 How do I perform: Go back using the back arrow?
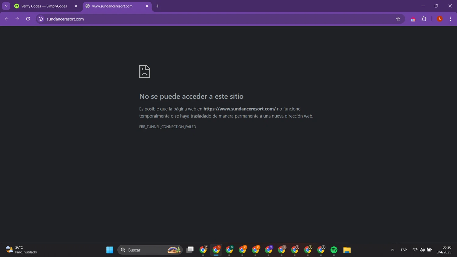[7, 19]
